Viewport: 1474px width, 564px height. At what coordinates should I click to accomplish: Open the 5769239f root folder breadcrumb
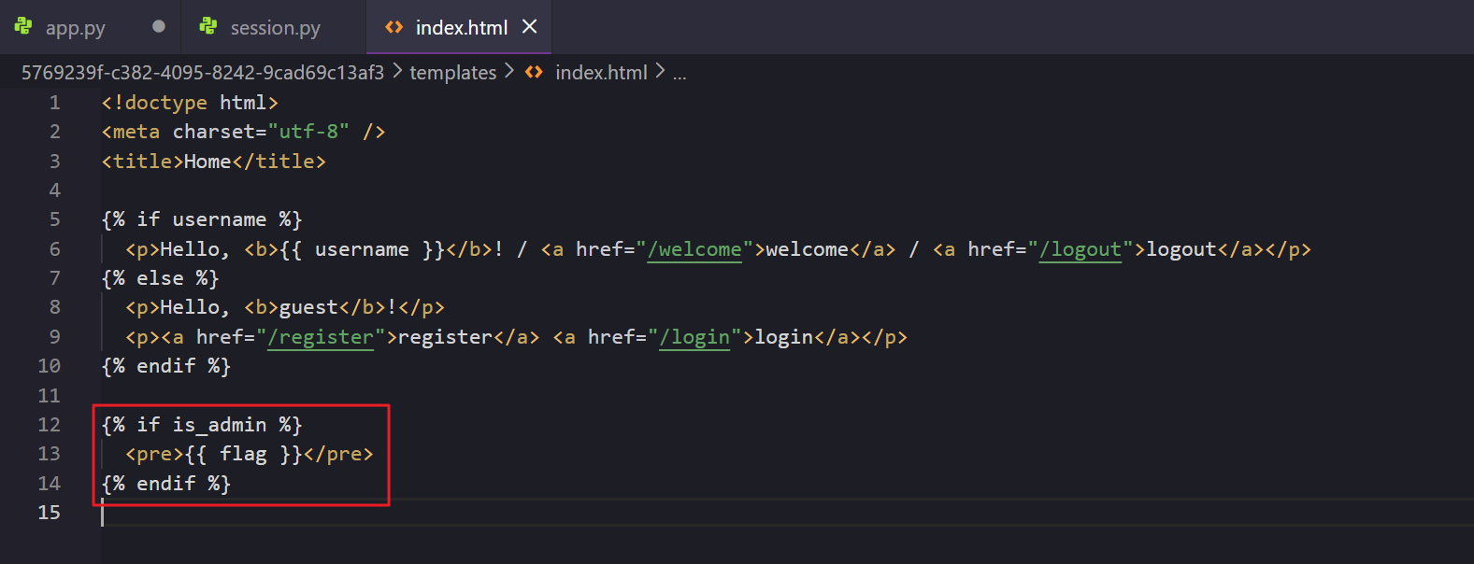[x=202, y=73]
